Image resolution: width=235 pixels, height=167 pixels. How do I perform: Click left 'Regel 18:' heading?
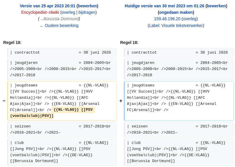click(12, 42)
